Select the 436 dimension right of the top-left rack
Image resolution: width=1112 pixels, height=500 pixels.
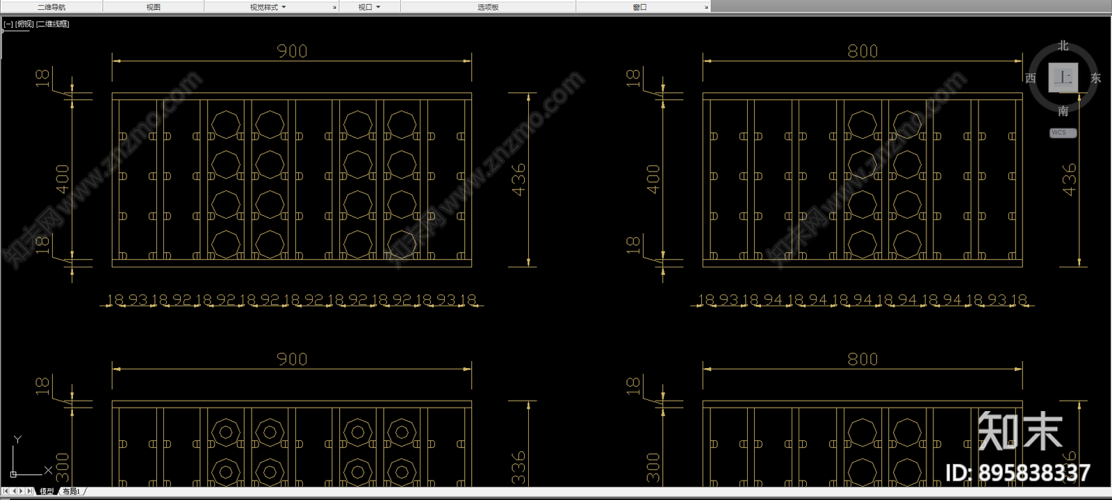[x=518, y=180]
